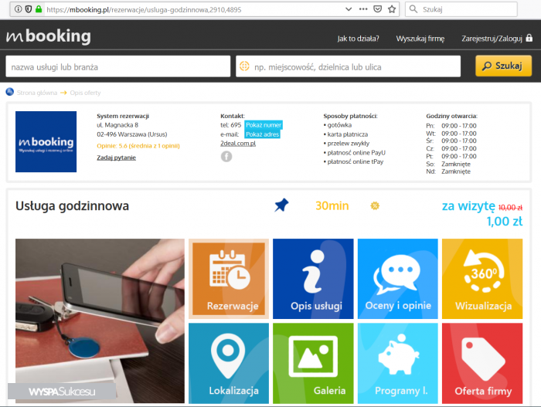Open the Lokalizacja map pin tile

click(x=229, y=363)
